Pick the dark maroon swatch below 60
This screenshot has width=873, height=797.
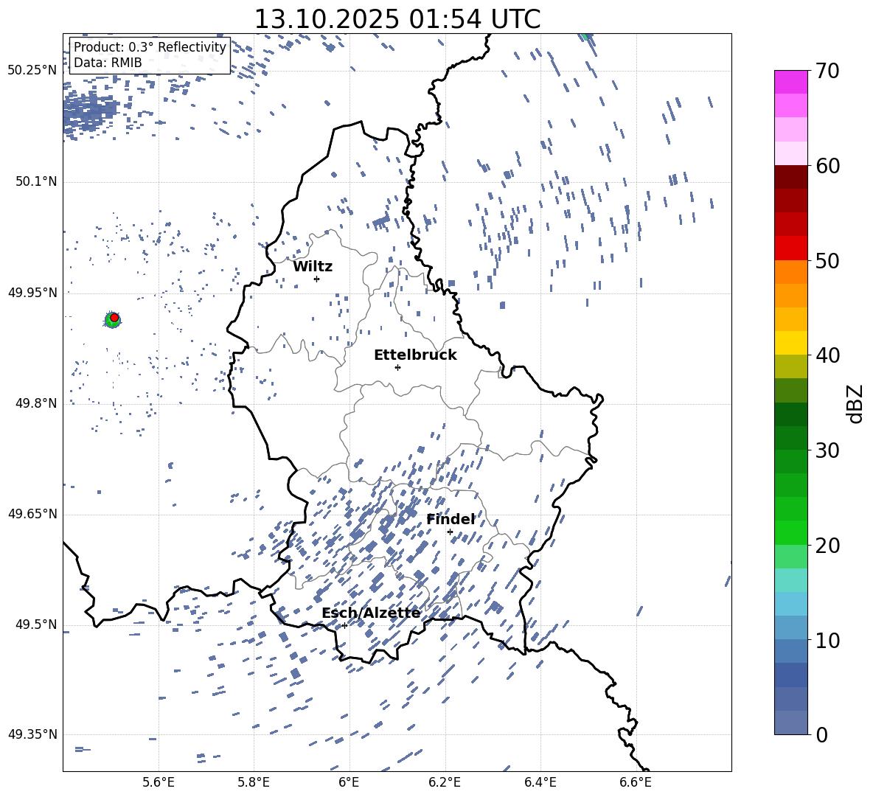[790, 177]
